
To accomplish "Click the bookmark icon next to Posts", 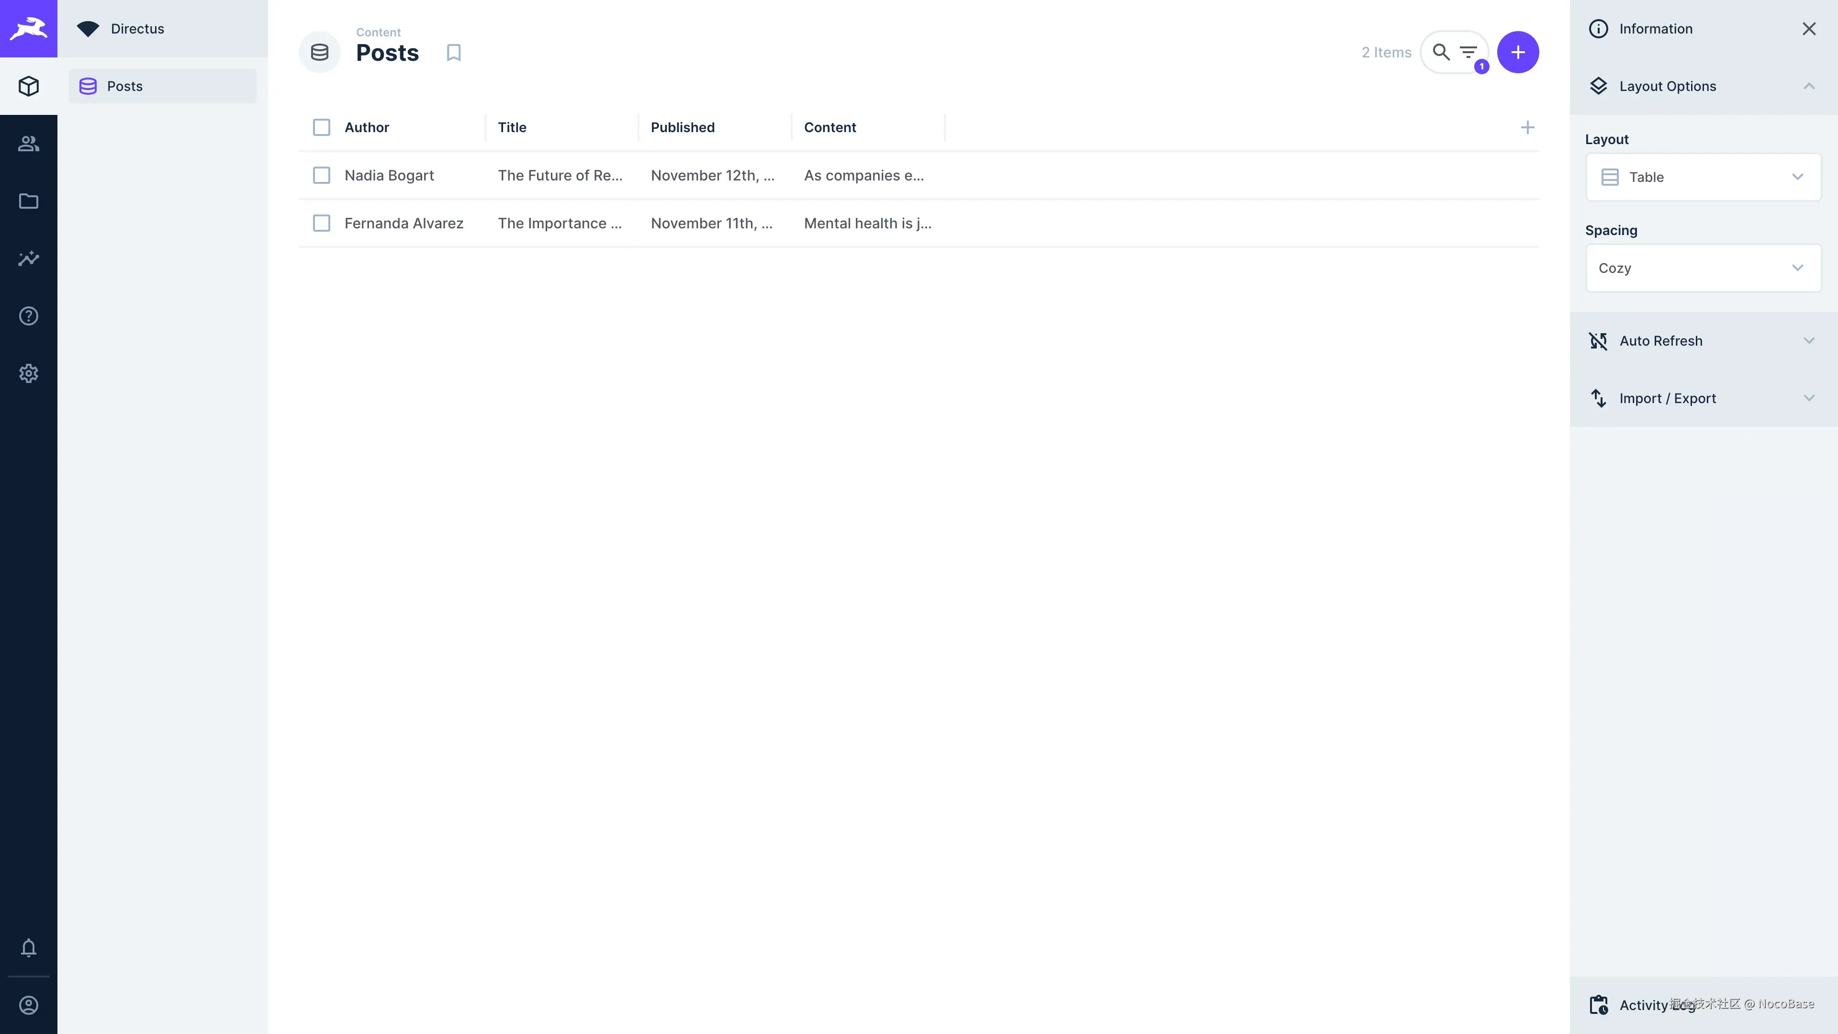I will click(x=454, y=53).
